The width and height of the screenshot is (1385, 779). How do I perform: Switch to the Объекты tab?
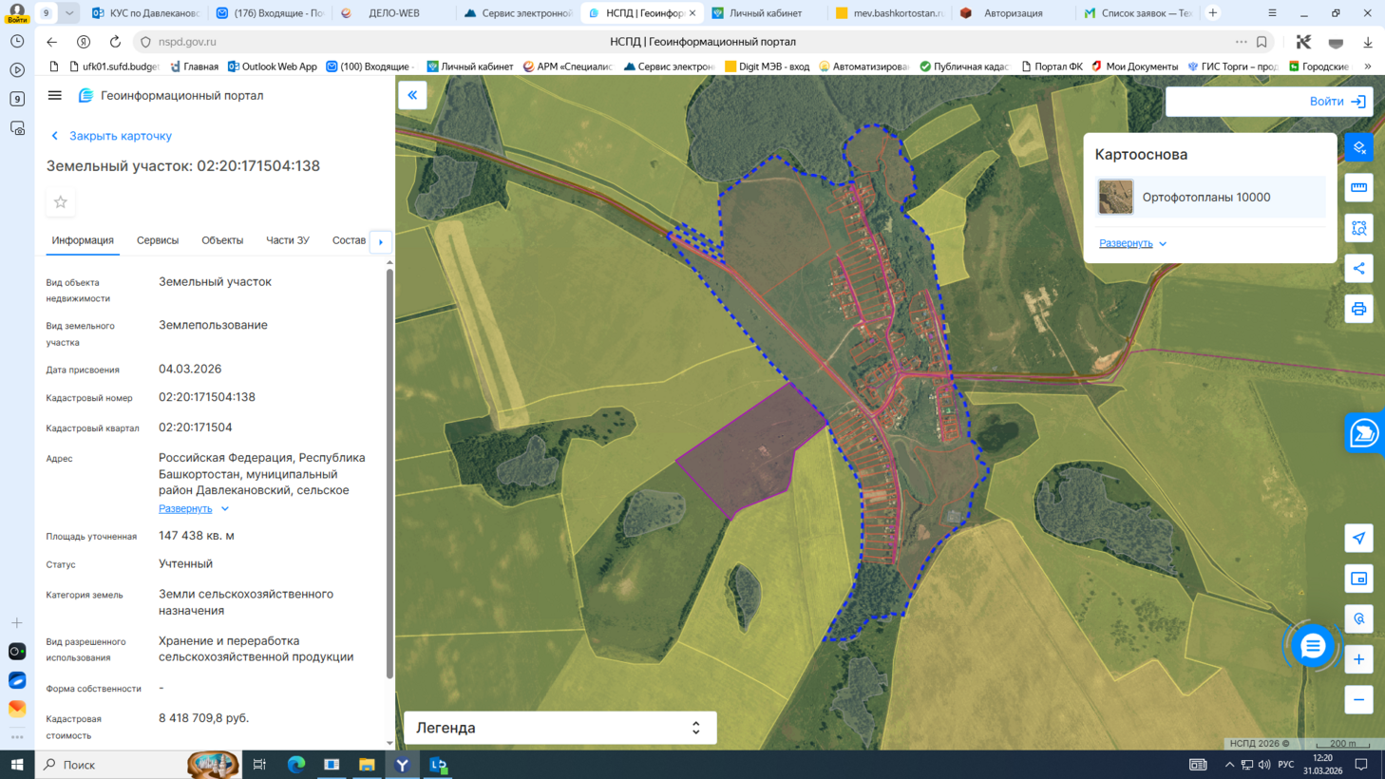(x=222, y=240)
